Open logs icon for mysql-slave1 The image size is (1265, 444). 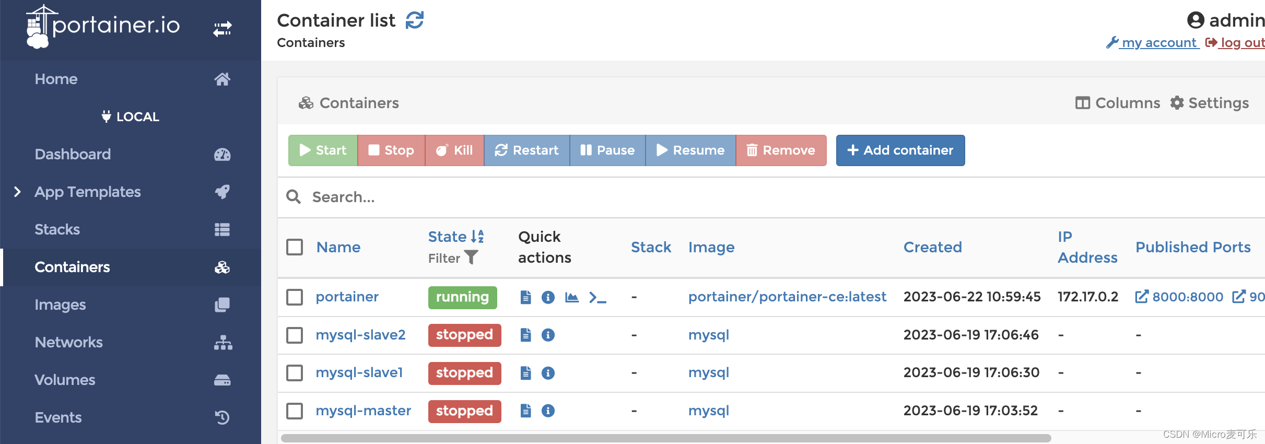[x=526, y=373]
